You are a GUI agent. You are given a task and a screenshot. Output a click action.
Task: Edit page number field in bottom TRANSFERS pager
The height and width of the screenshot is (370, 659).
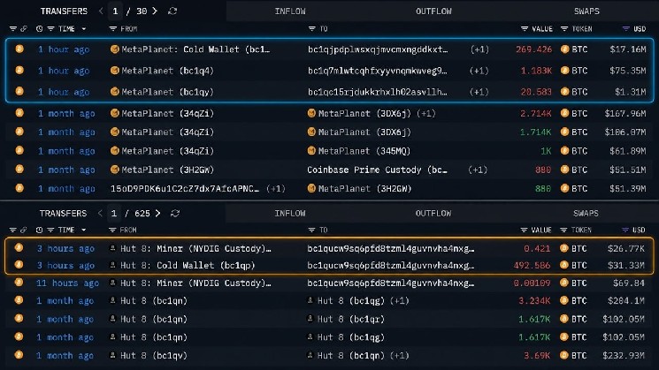click(x=114, y=213)
